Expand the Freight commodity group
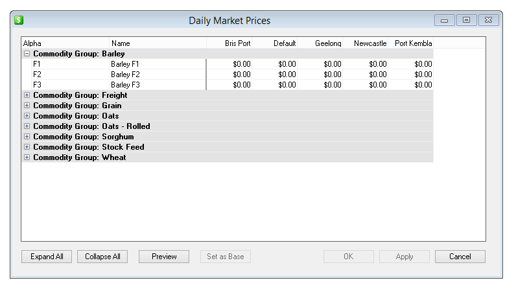This screenshot has height=289, width=516. pyautogui.click(x=27, y=95)
